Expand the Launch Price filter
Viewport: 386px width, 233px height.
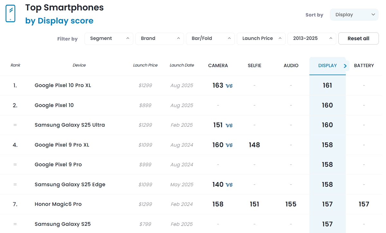(261, 39)
